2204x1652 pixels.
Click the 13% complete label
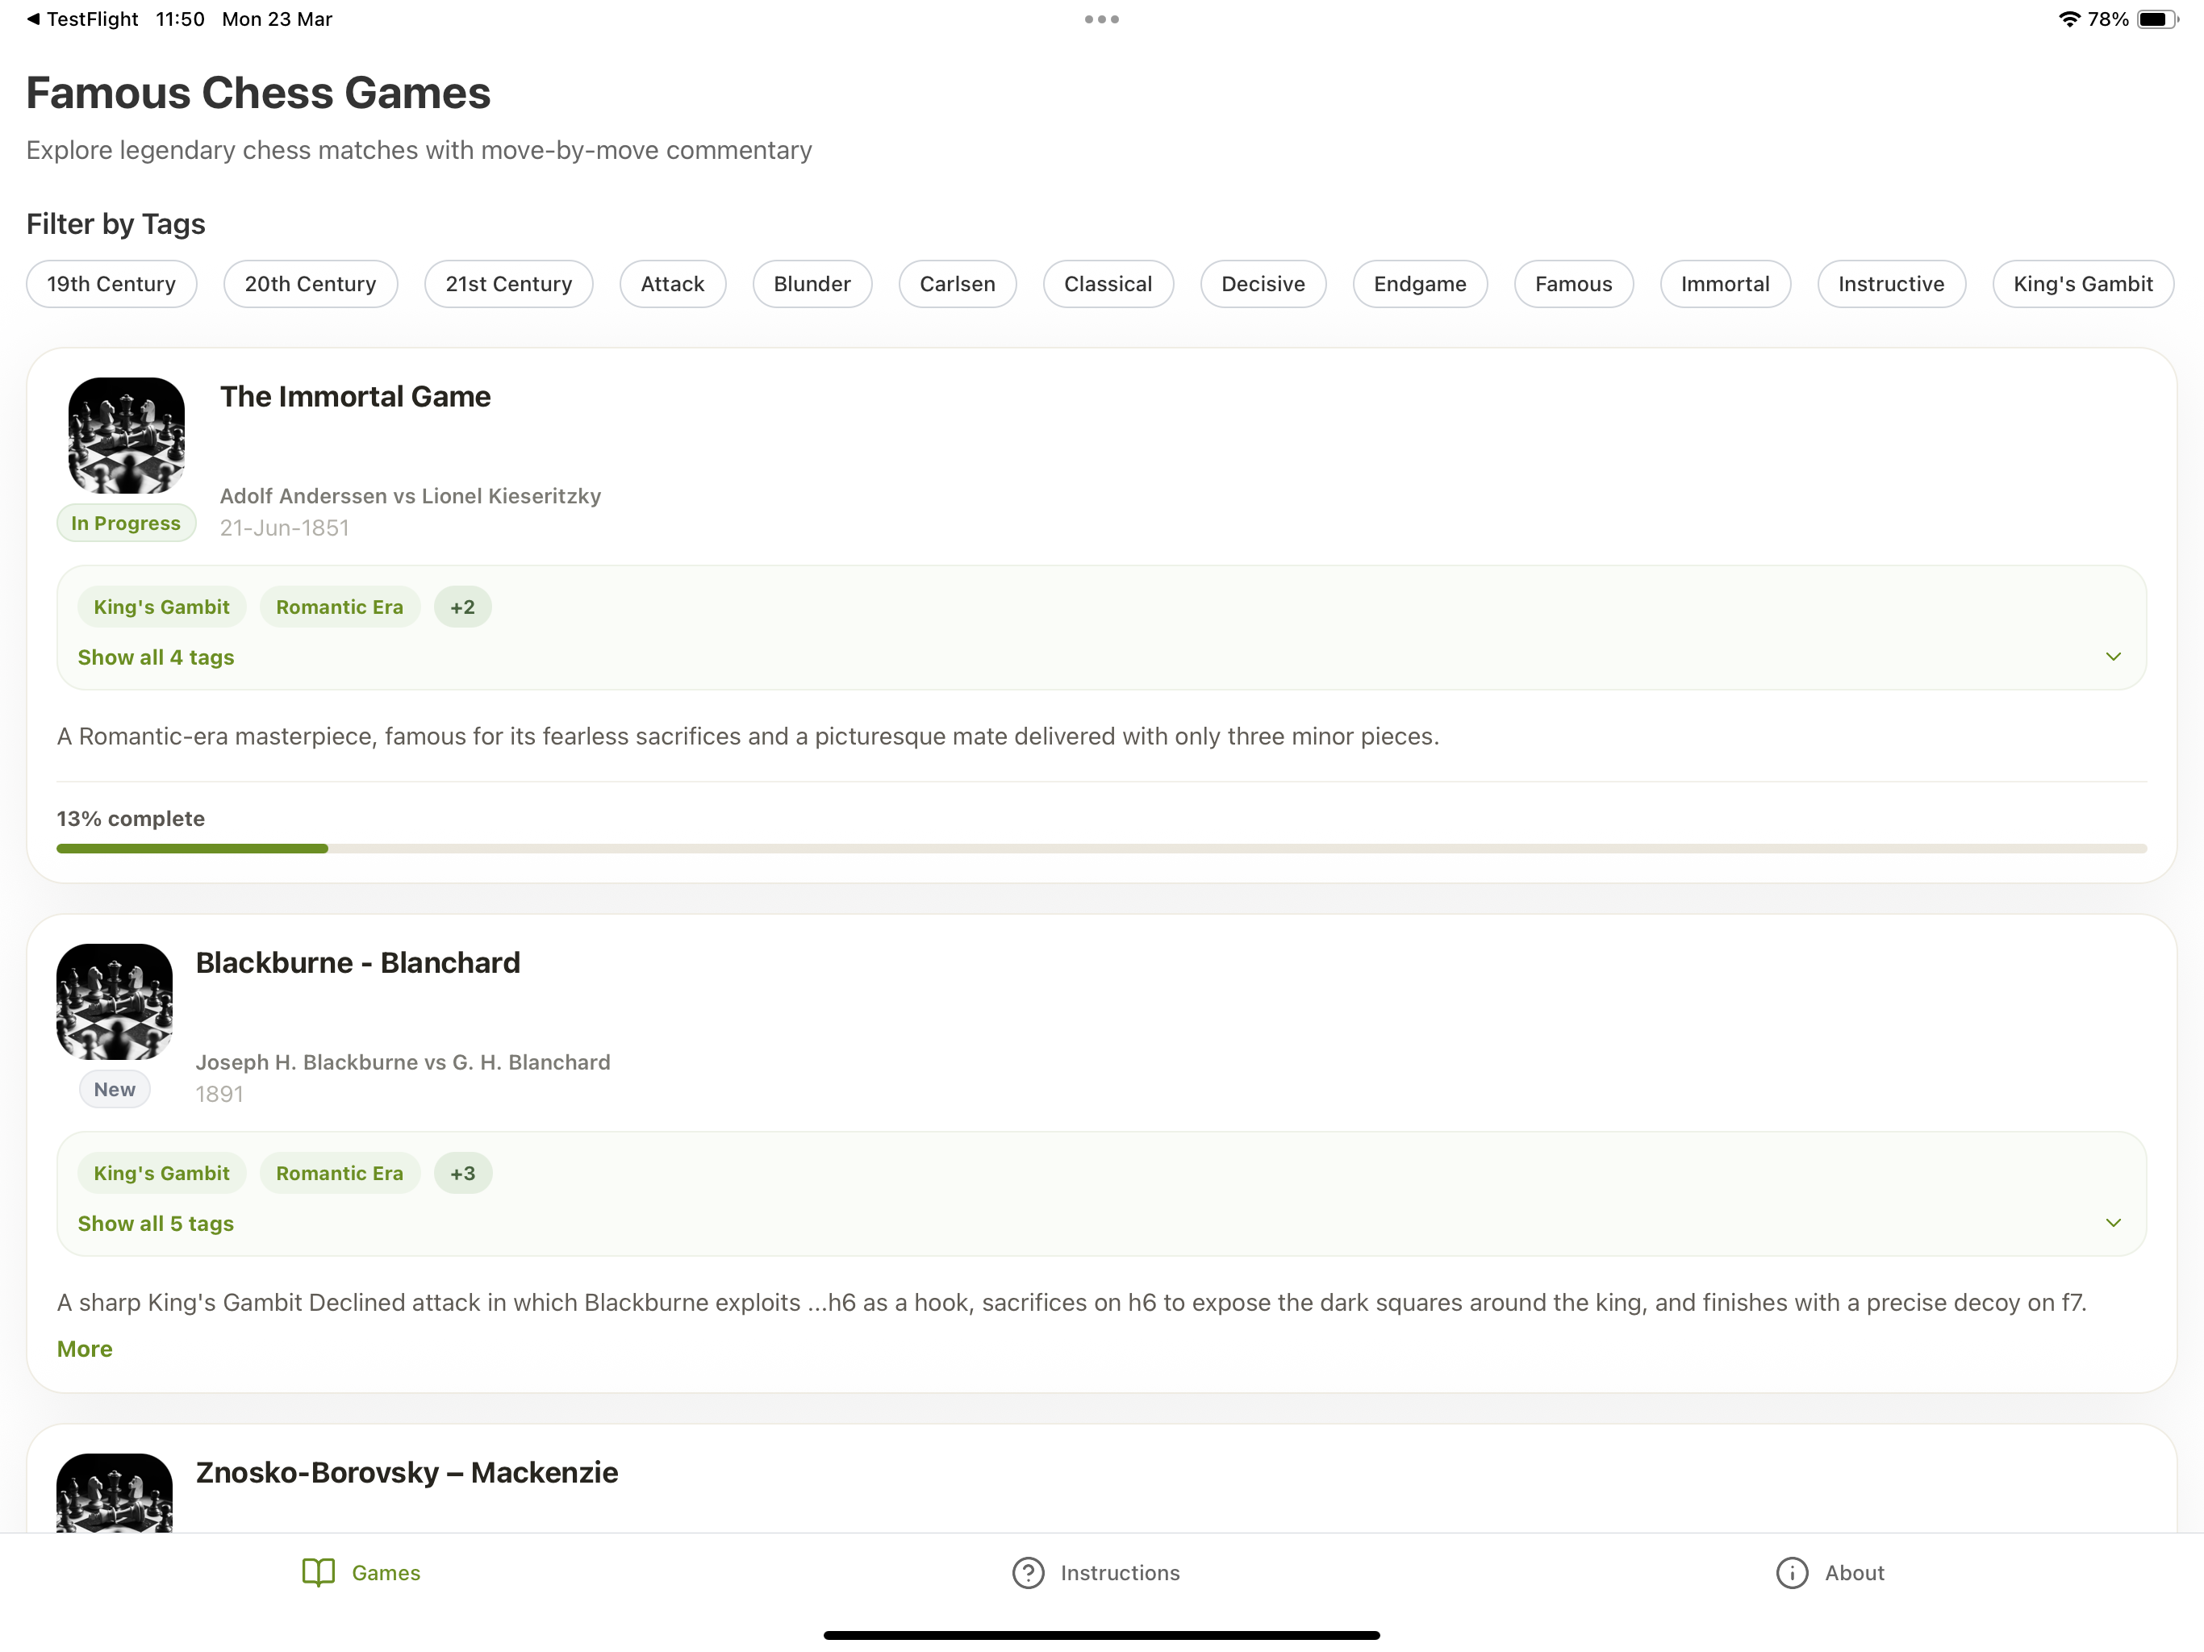131,818
